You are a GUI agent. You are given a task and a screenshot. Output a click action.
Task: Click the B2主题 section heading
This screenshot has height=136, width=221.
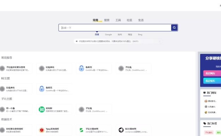(x=6, y=78)
